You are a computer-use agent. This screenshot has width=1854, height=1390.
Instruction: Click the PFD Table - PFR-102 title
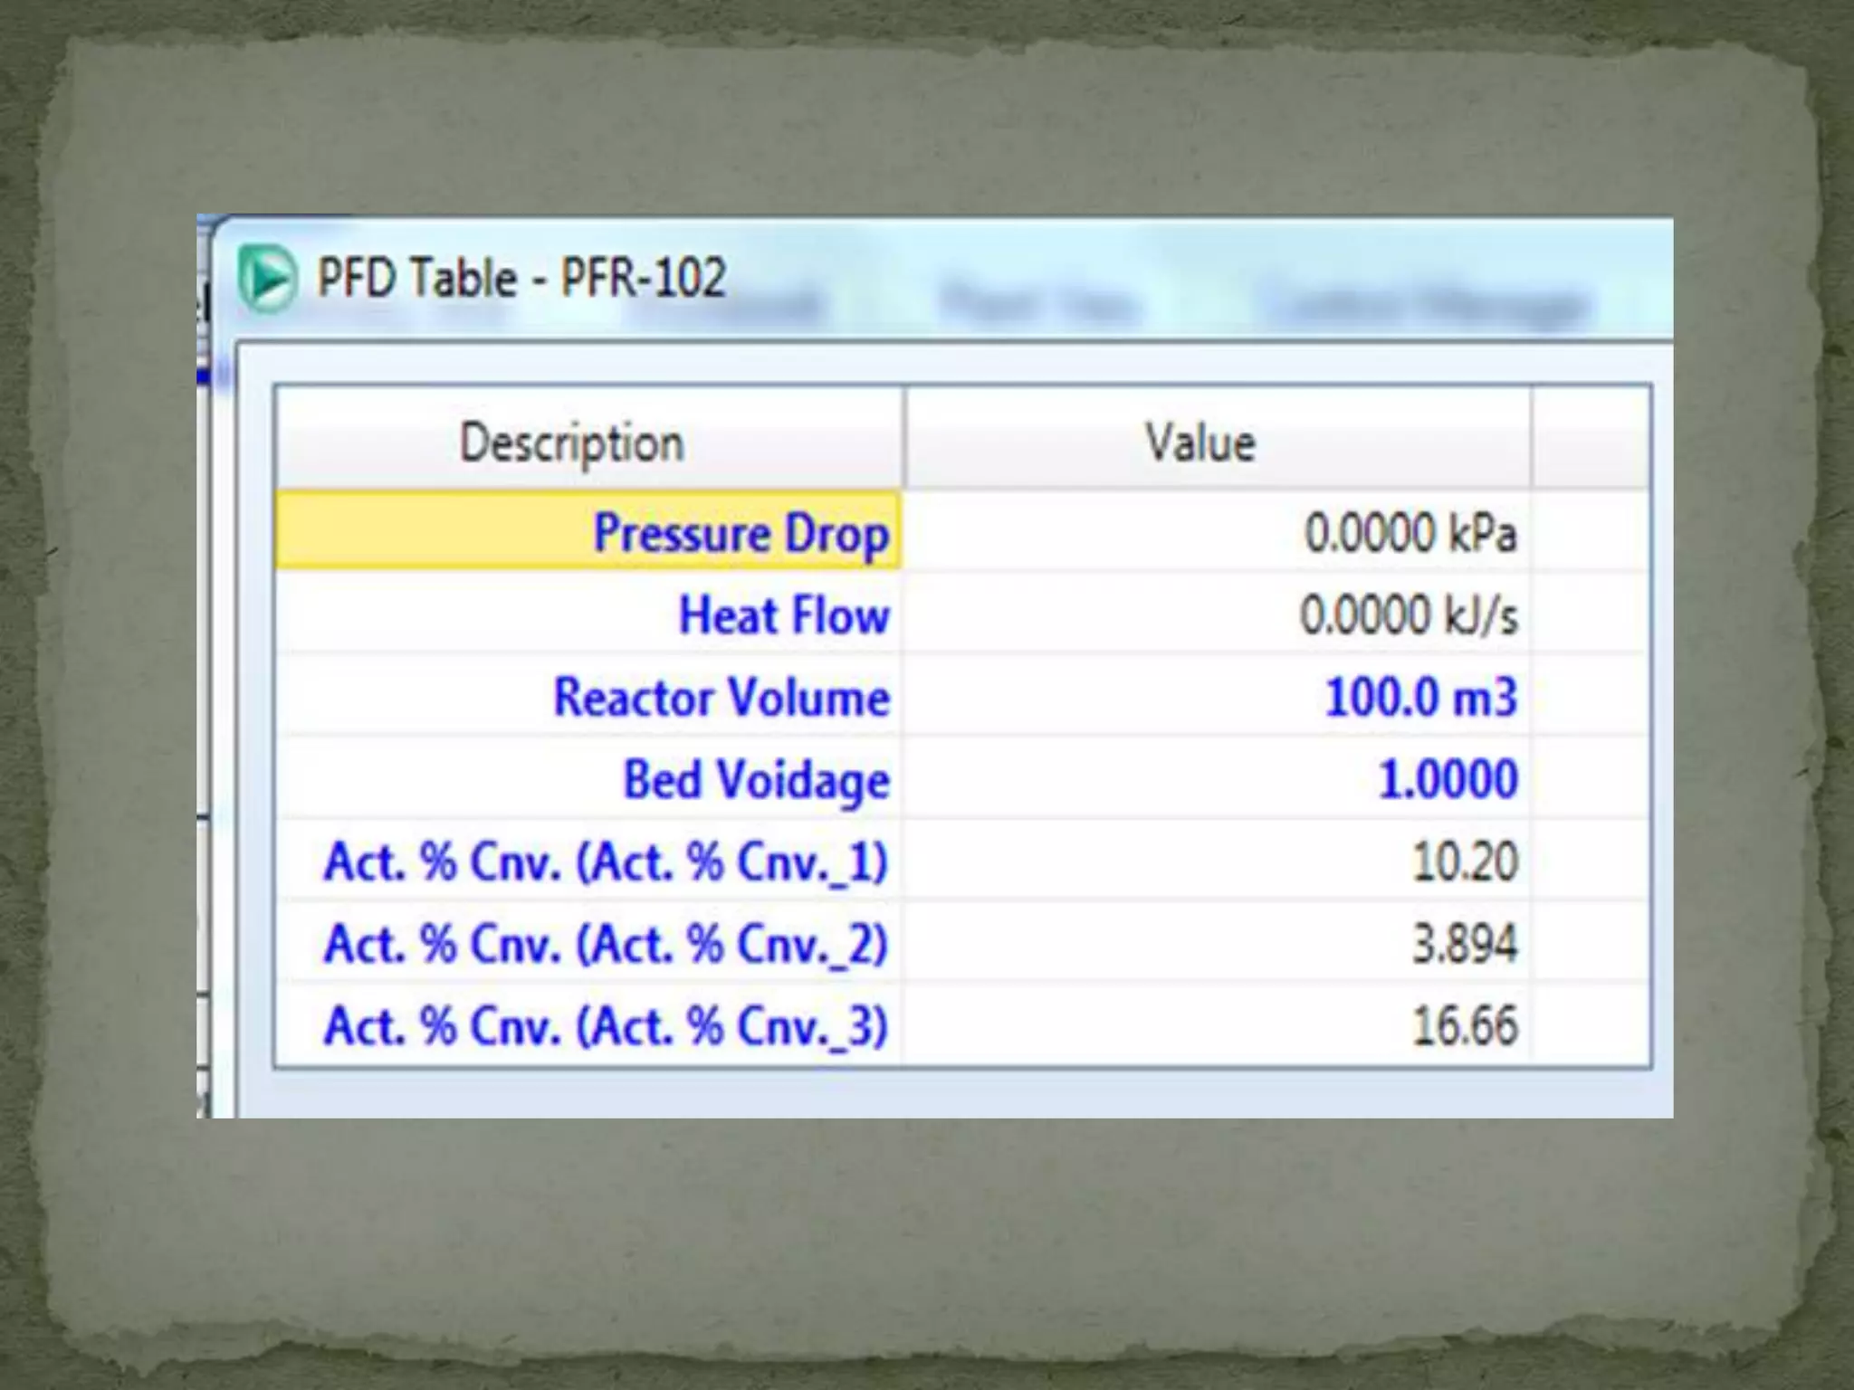521,278
